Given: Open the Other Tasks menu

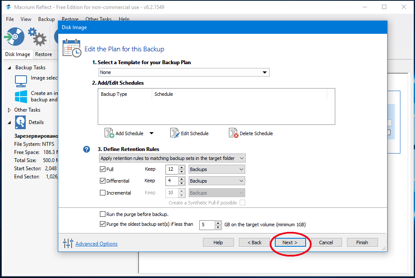Looking at the screenshot, I should click(99, 19).
